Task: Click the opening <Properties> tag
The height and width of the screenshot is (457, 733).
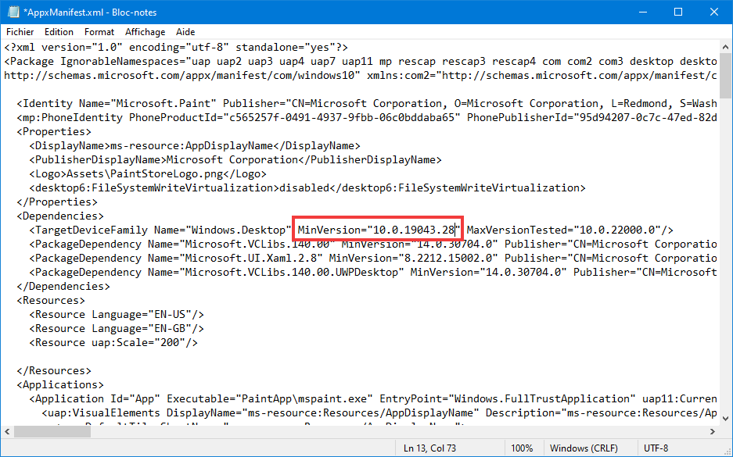Action: [x=54, y=131]
